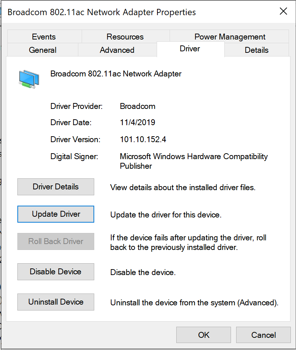Screen dimensions: 296x350
Task: Click the Driver tab
Action: [x=190, y=49]
